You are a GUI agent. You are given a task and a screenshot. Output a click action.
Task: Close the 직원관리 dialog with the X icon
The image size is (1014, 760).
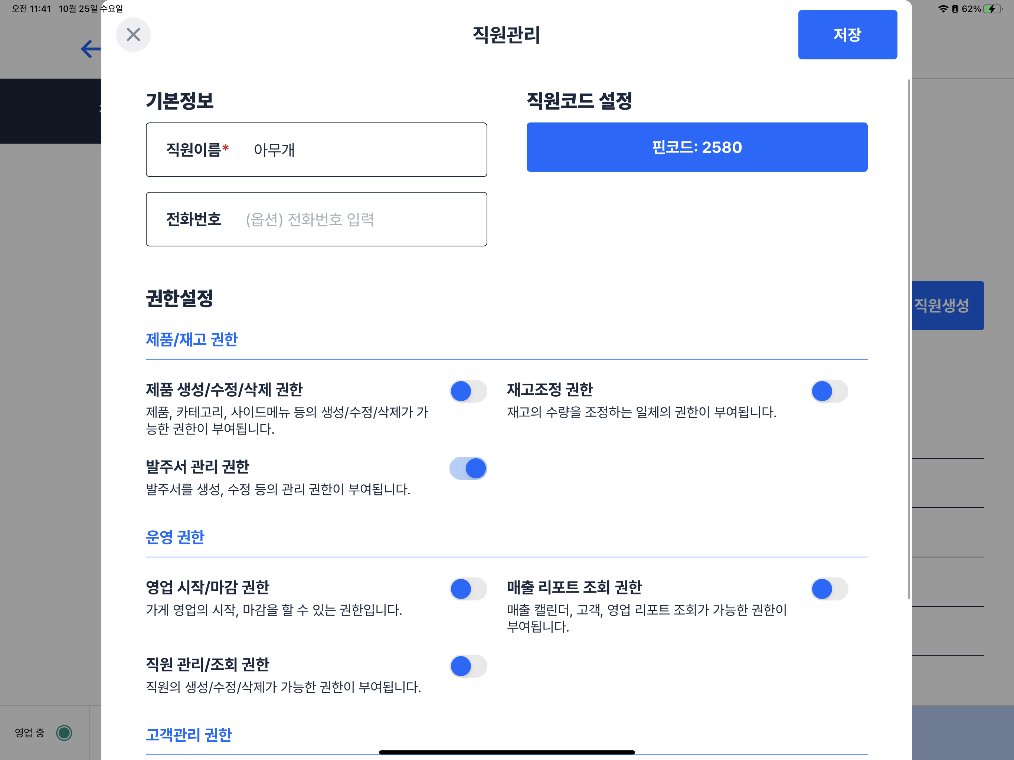coord(133,35)
